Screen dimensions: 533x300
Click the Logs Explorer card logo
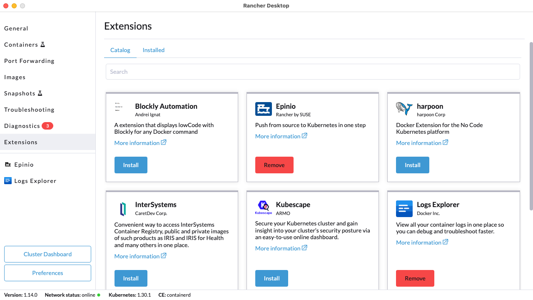pos(404,209)
